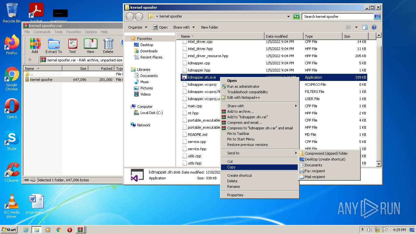The height and width of the screenshot is (234, 416).
Task: Click Windows Media Player taskbar icon
Action: coord(48,230)
